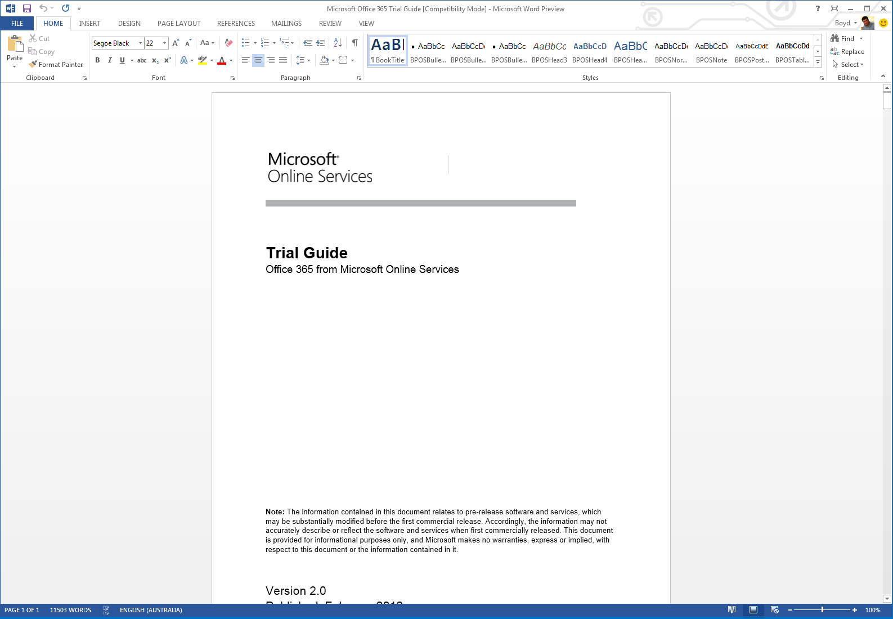
Task: Toggle center alignment
Action: click(258, 60)
